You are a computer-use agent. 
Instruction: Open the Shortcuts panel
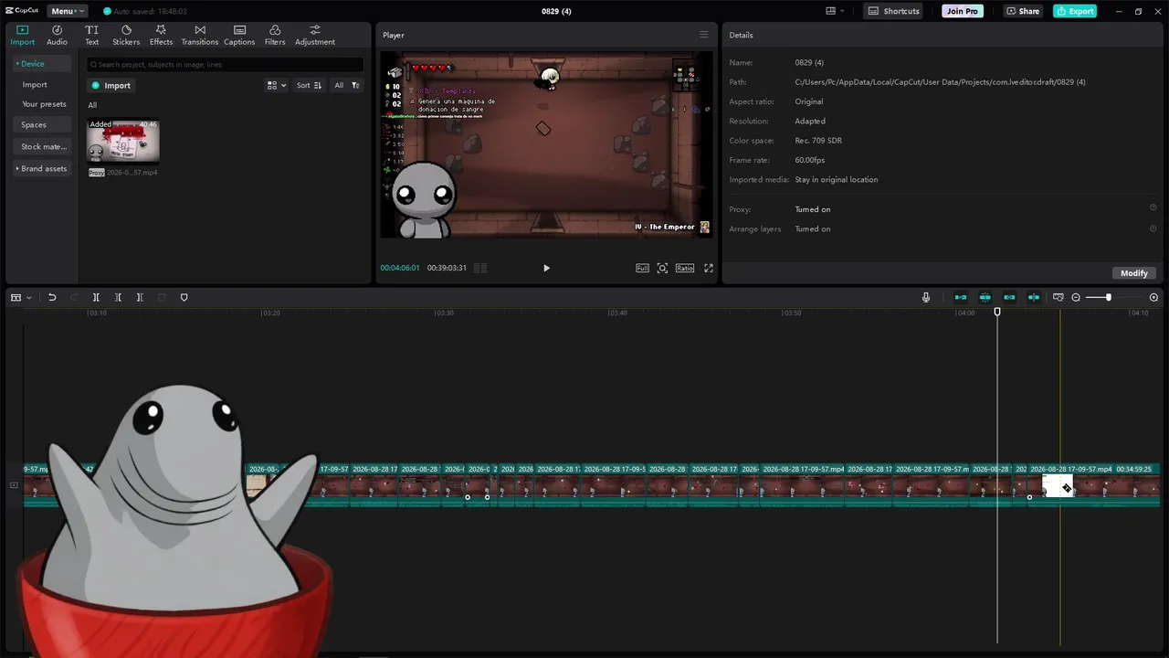[894, 11]
